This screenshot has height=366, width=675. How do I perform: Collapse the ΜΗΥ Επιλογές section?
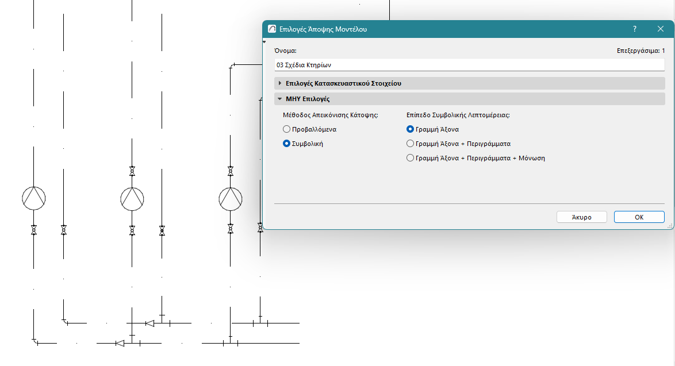pos(469,99)
